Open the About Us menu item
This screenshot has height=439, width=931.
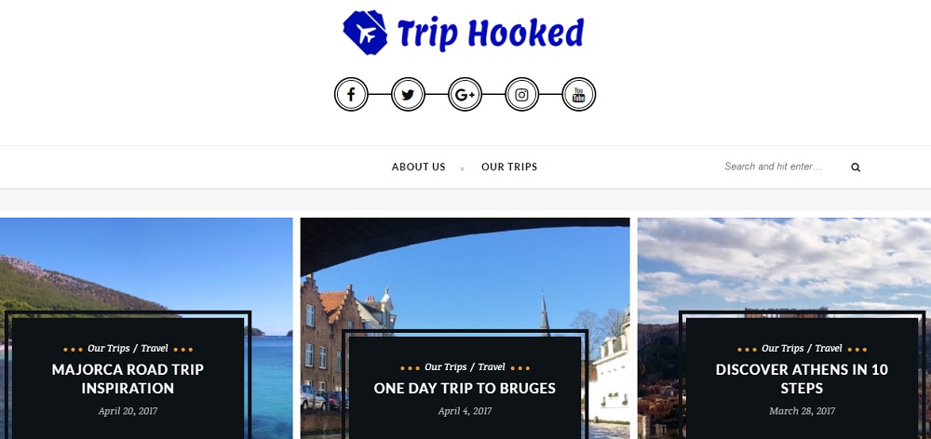(x=419, y=166)
